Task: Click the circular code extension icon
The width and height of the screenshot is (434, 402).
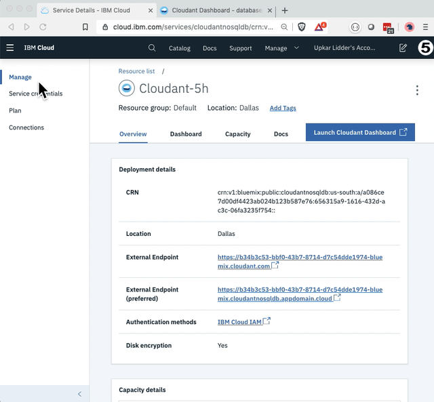Action: tap(355, 27)
